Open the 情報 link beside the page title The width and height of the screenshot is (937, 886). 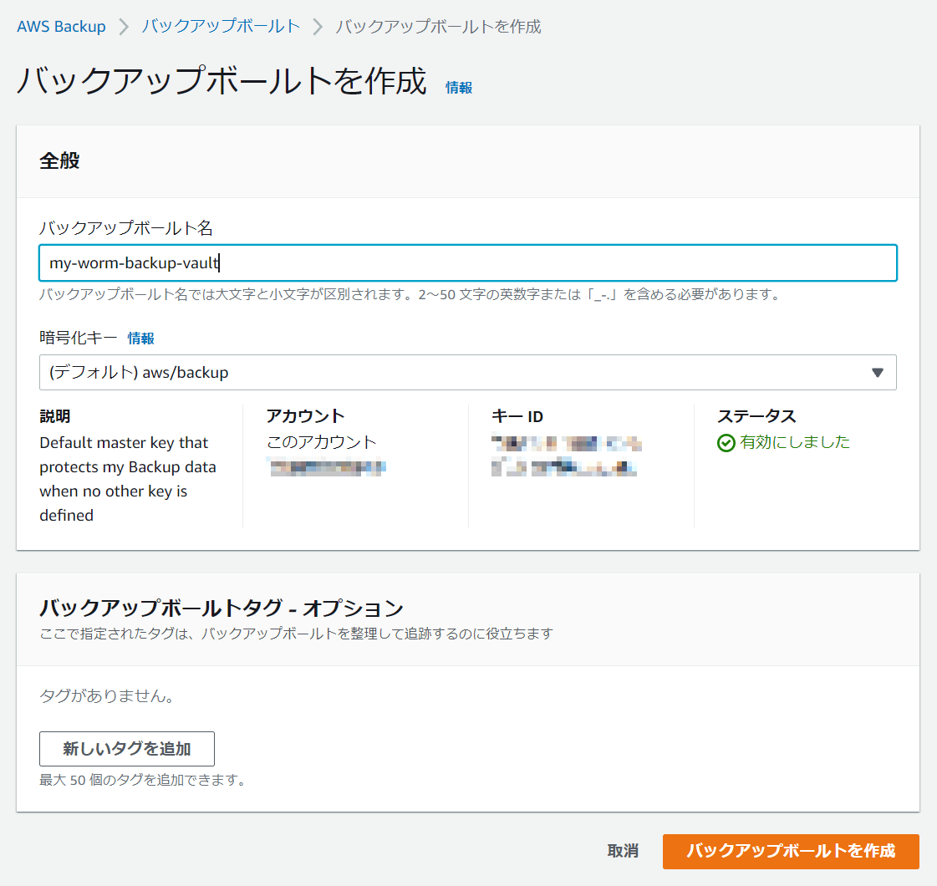pyautogui.click(x=458, y=86)
